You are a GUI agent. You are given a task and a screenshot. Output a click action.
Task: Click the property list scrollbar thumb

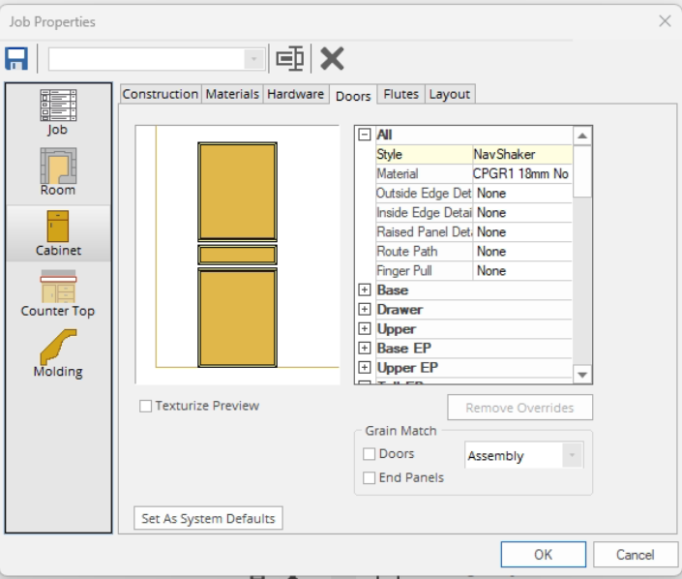pos(582,171)
